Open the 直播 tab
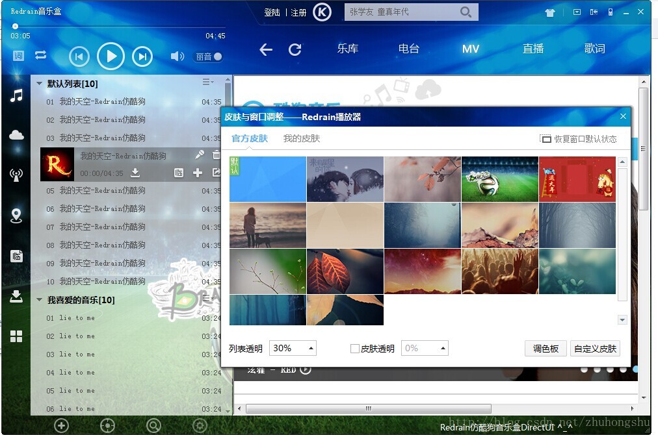 pyautogui.click(x=533, y=49)
